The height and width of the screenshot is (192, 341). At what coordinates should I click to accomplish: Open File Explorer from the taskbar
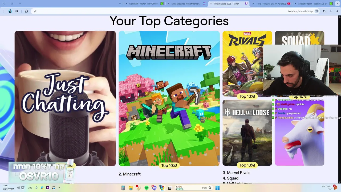(131, 188)
